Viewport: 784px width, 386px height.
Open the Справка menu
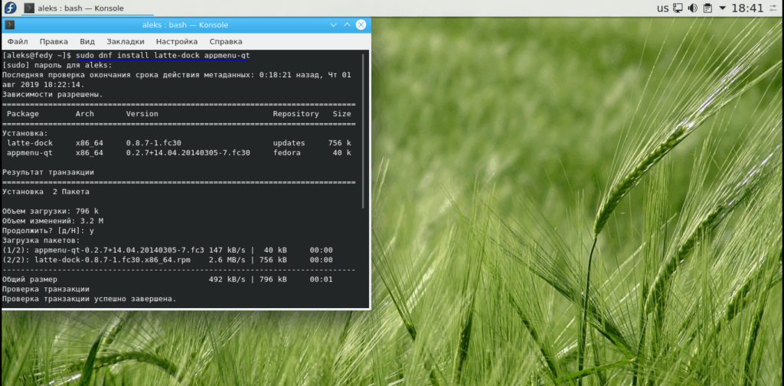tap(225, 41)
